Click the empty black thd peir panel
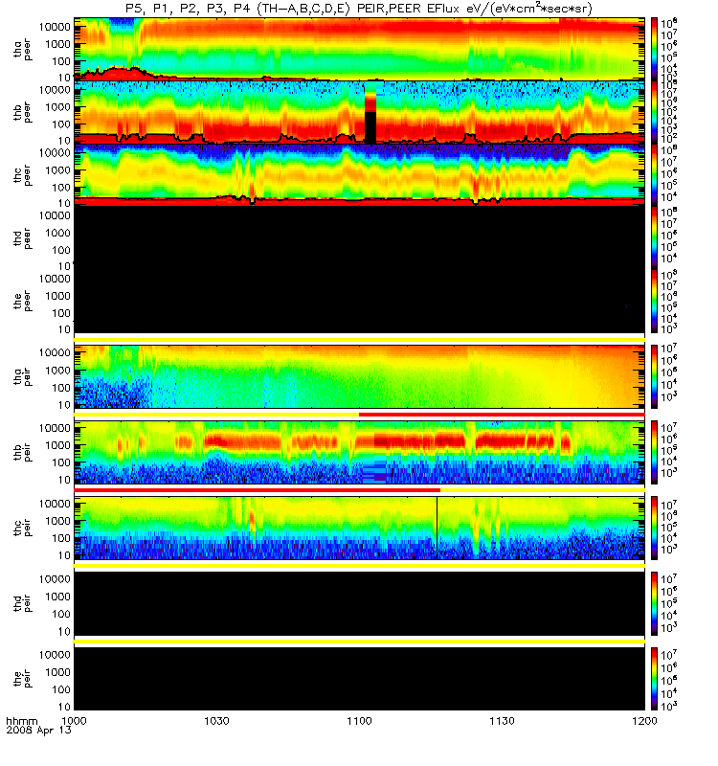This screenshot has width=718, height=766. pyautogui.click(x=359, y=603)
